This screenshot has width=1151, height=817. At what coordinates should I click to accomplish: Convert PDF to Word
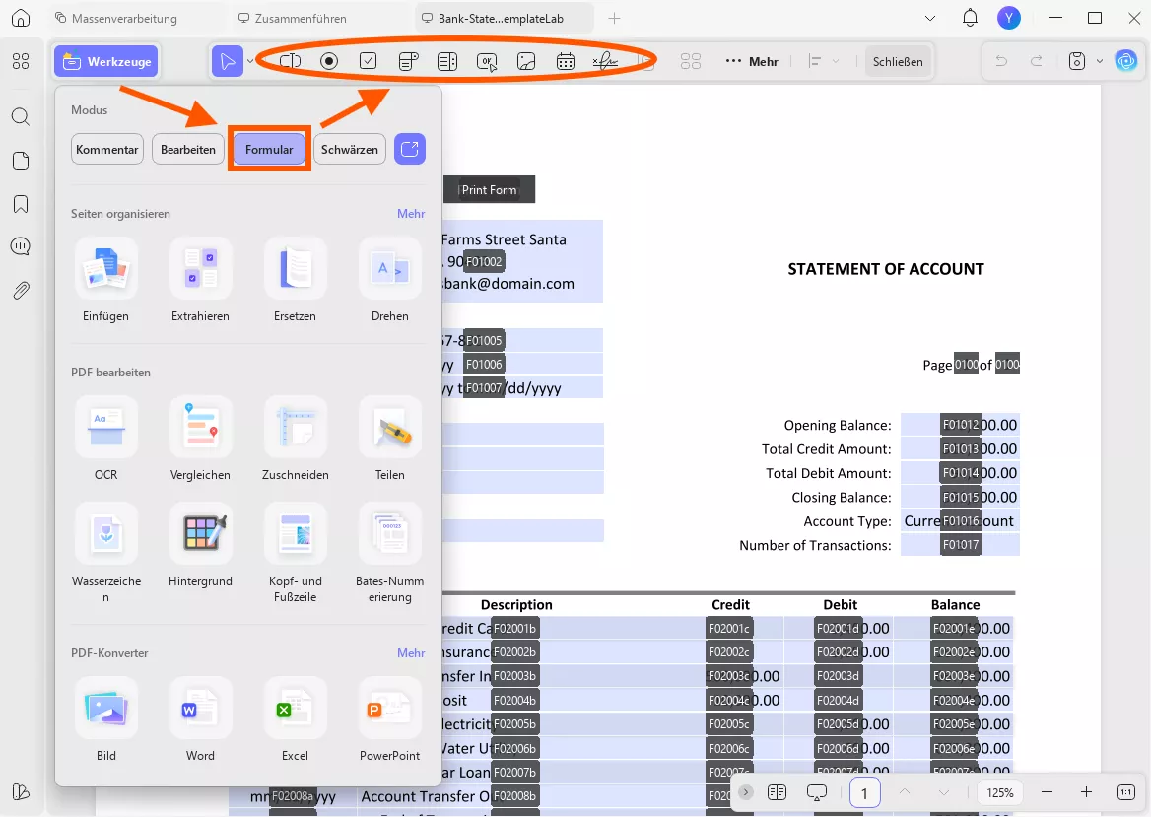pos(200,720)
